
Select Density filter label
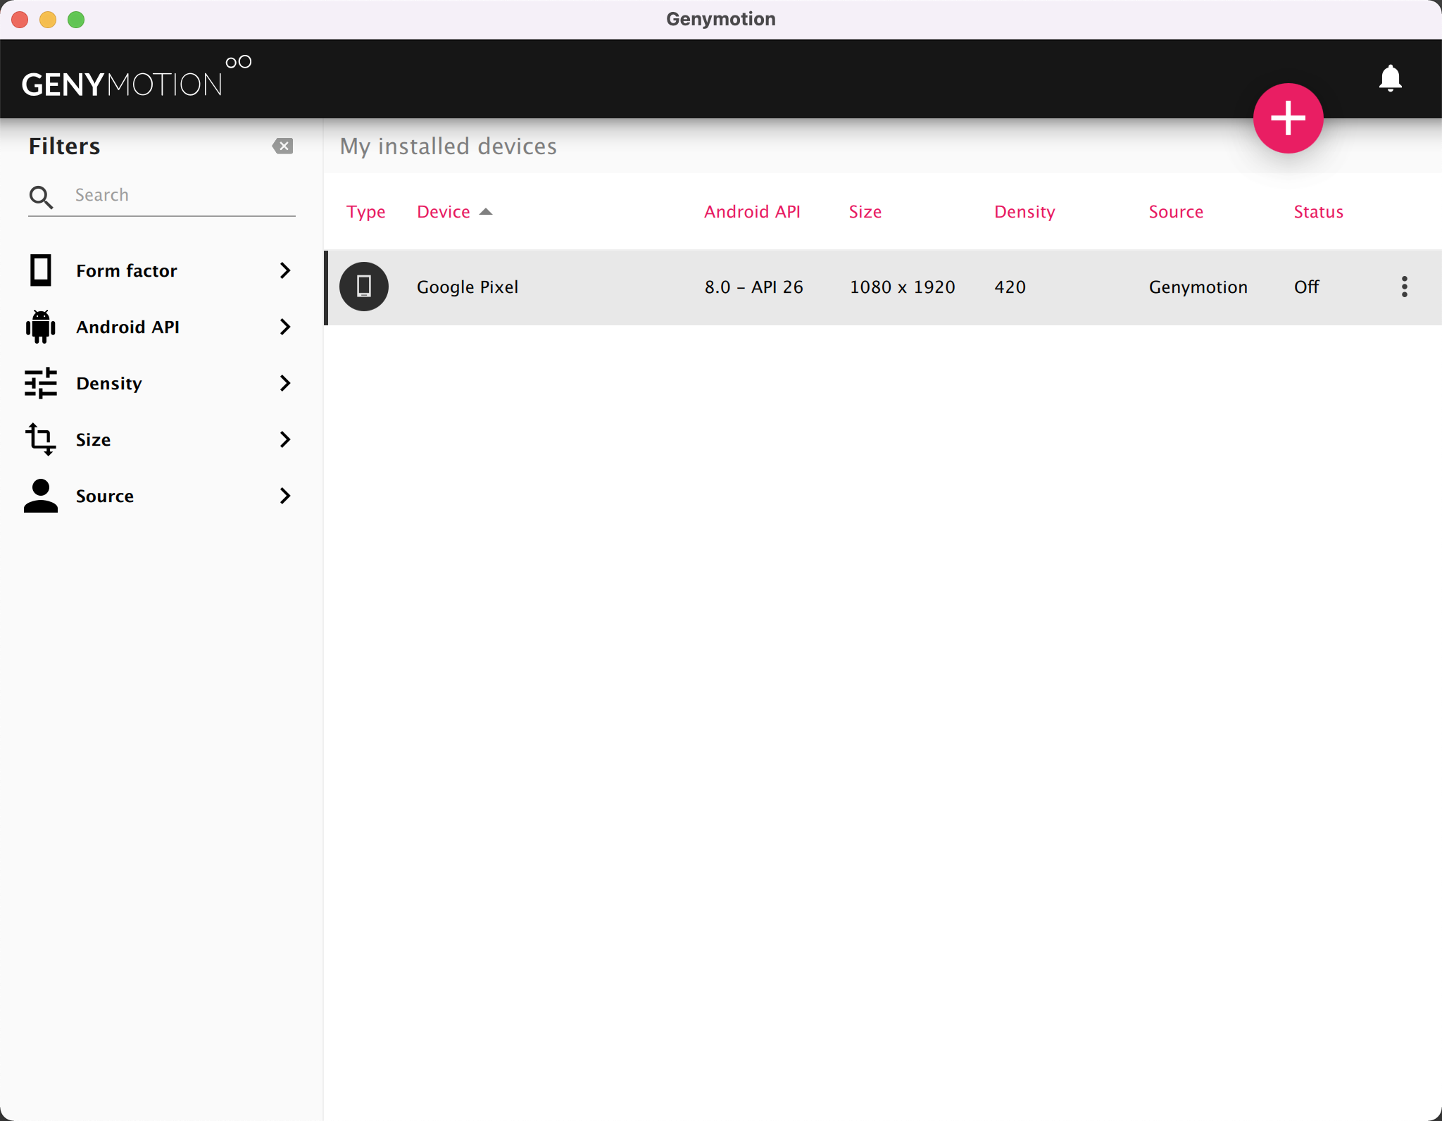click(x=109, y=383)
